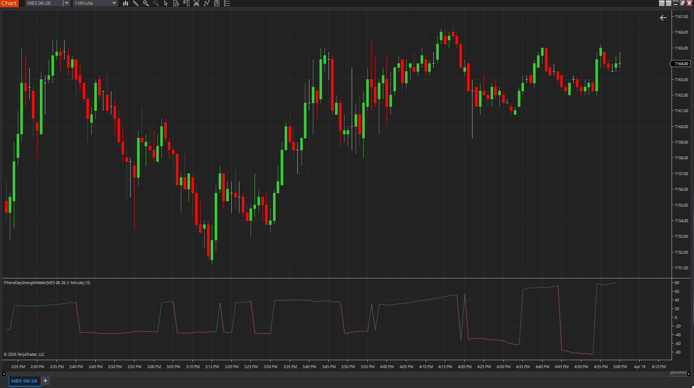
Task: Switch to the MES 06-26 tab
Action: [24, 381]
